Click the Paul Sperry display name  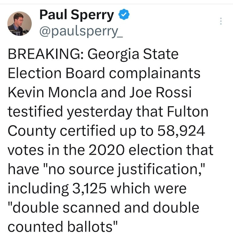tap(77, 15)
